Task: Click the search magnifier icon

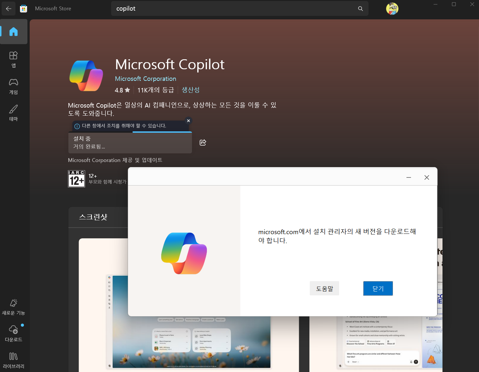Action: [x=360, y=9]
